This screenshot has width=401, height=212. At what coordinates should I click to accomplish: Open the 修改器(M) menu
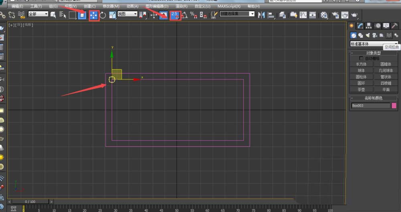click(x=111, y=6)
